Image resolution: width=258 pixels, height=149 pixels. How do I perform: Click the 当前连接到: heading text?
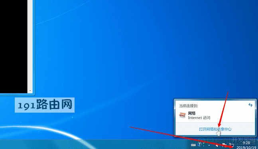tap(189, 106)
